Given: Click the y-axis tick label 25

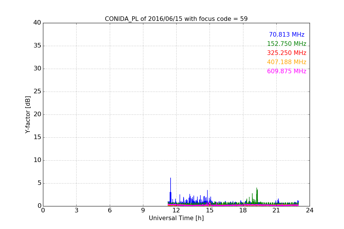Looking at the screenshot, I should tap(37, 92).
